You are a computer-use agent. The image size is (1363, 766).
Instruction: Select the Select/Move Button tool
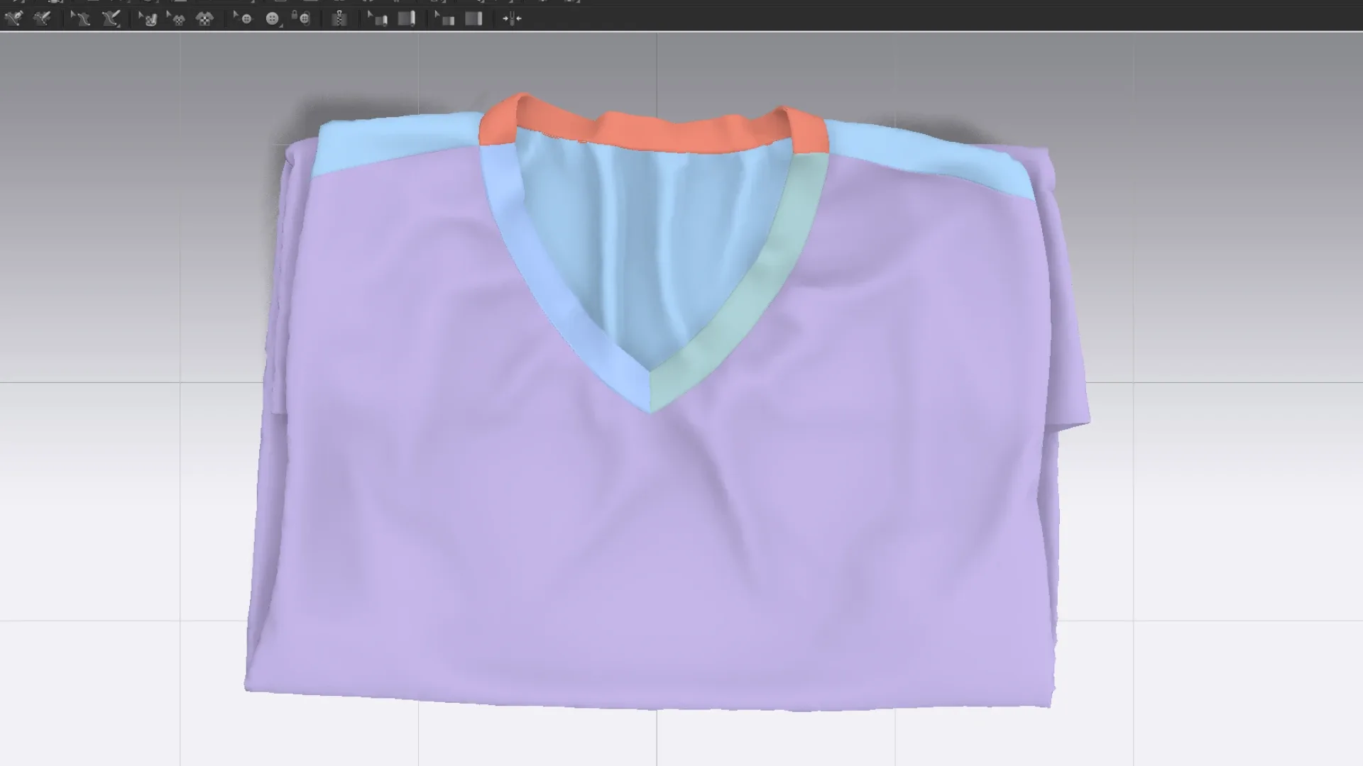[243, 18]
